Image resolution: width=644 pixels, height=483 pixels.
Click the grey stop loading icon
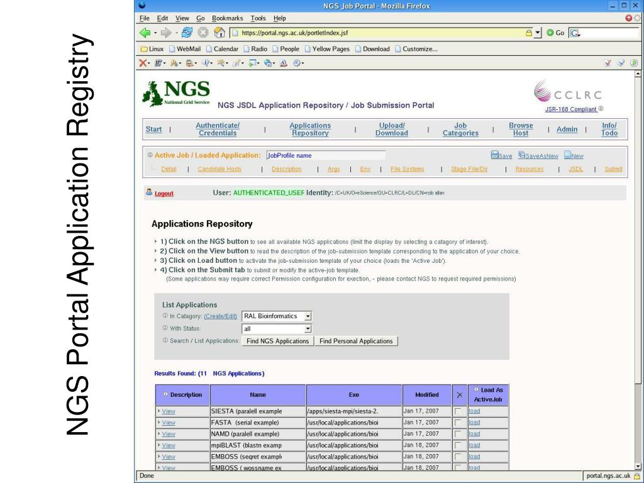[x=203, y=33]
